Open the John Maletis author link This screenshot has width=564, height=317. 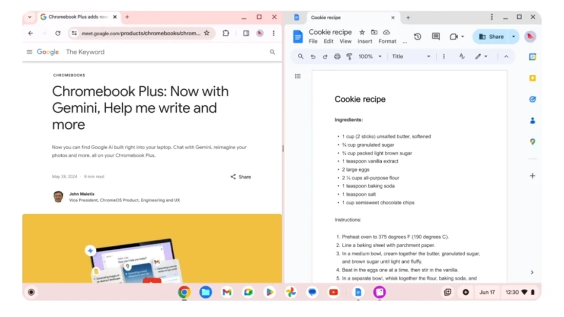82,194
